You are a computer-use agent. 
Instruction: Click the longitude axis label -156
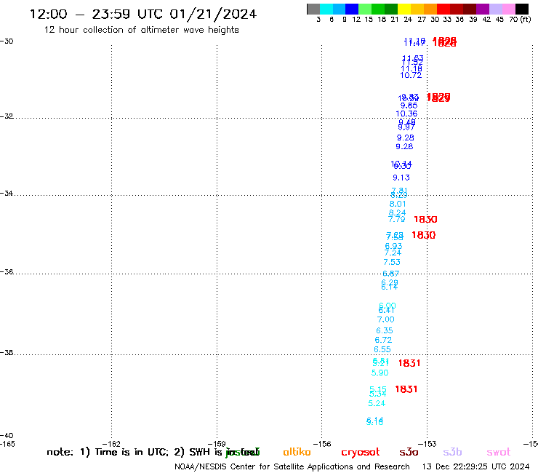click(322, 444)
